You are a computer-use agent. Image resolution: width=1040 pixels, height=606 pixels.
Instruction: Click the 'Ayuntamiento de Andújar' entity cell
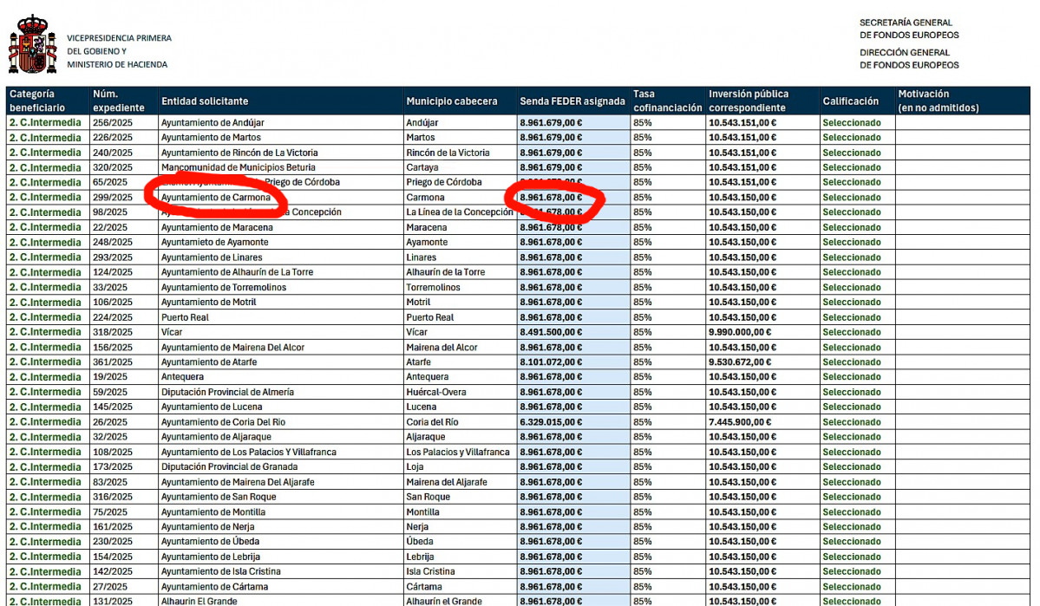(x=212, y=123)
